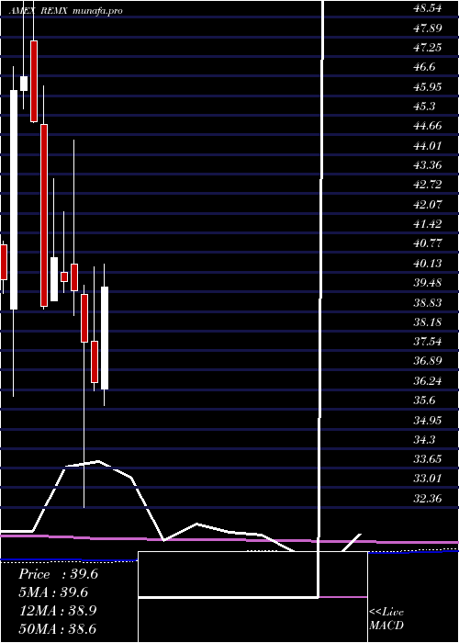Click the 45.3 price axis label
Screen dimensions: 459x643
(x=425, y=107)
